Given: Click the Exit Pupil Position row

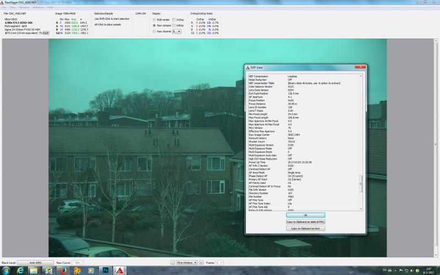Looking at the screenshot, I should 305,94.
